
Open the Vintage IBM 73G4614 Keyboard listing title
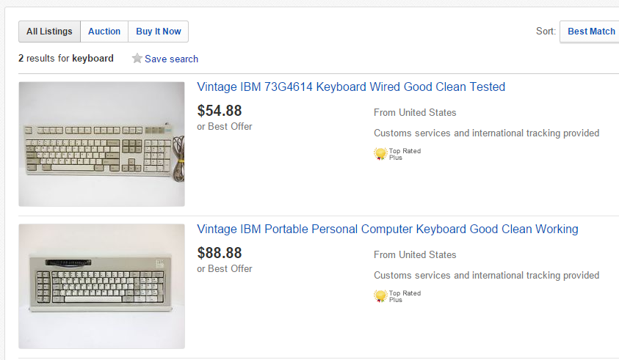coord(351,87)
